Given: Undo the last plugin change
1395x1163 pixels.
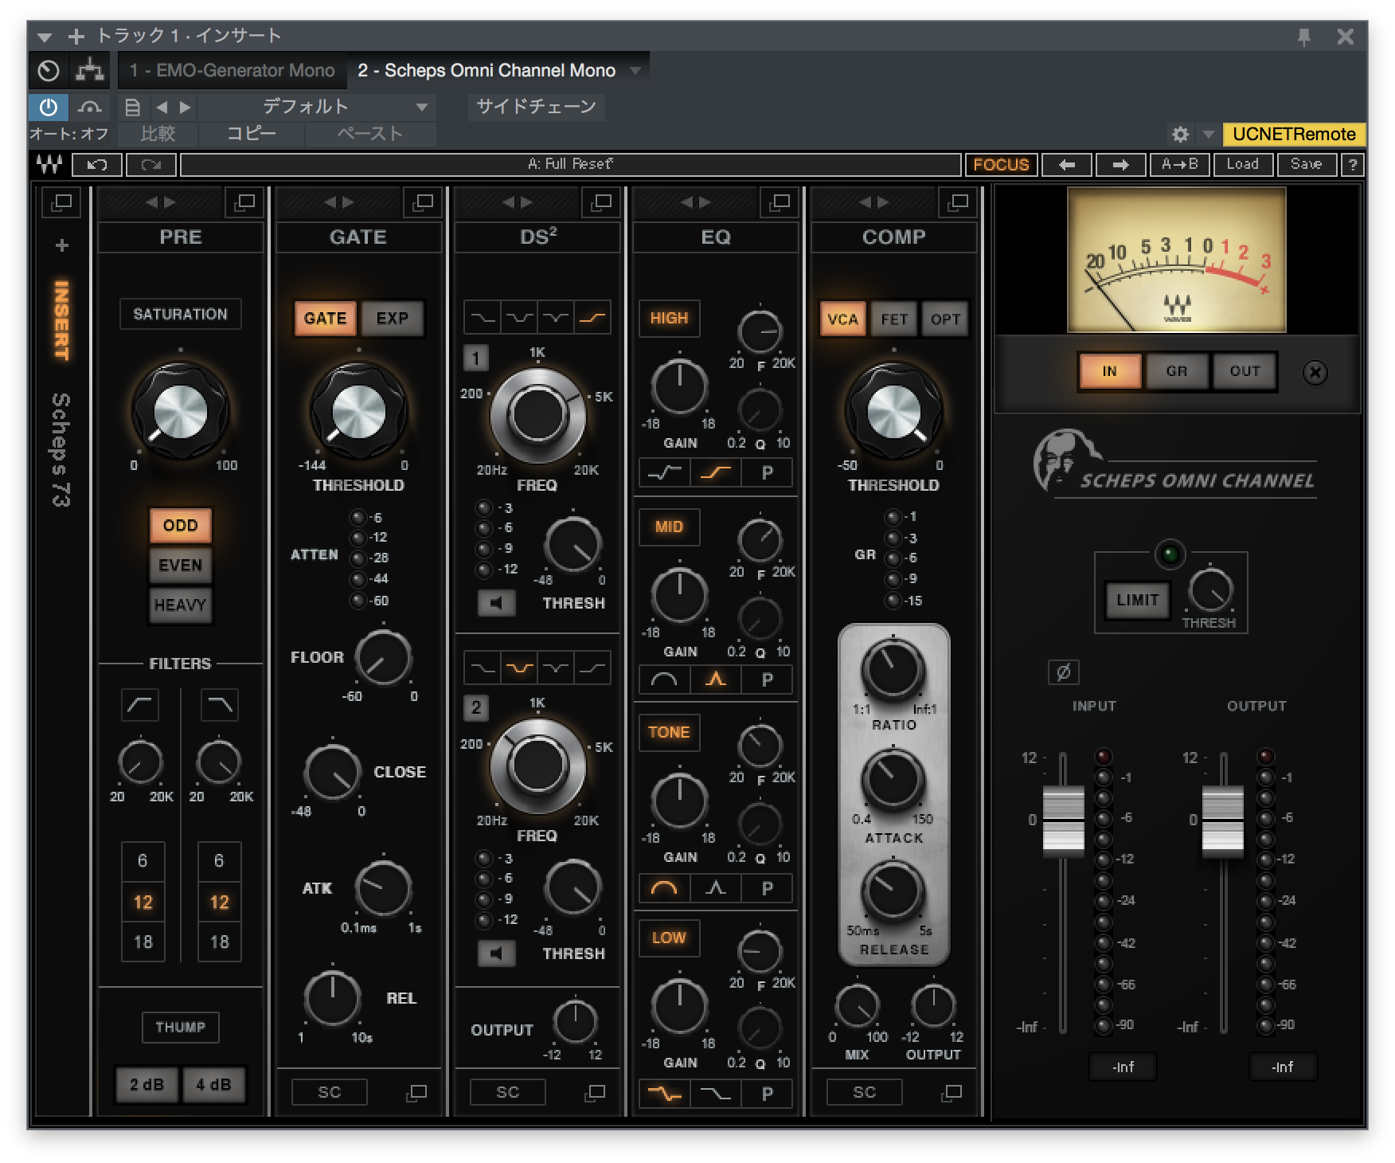Looking at the screenshot, I should coord(97,165).
